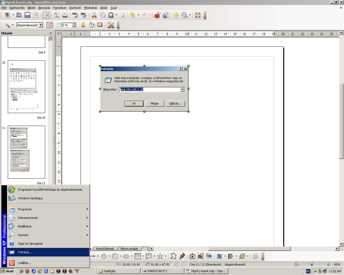Send document as e-mail icon
344x275 pixels.
pyautogui.click(x=35, y=15)
